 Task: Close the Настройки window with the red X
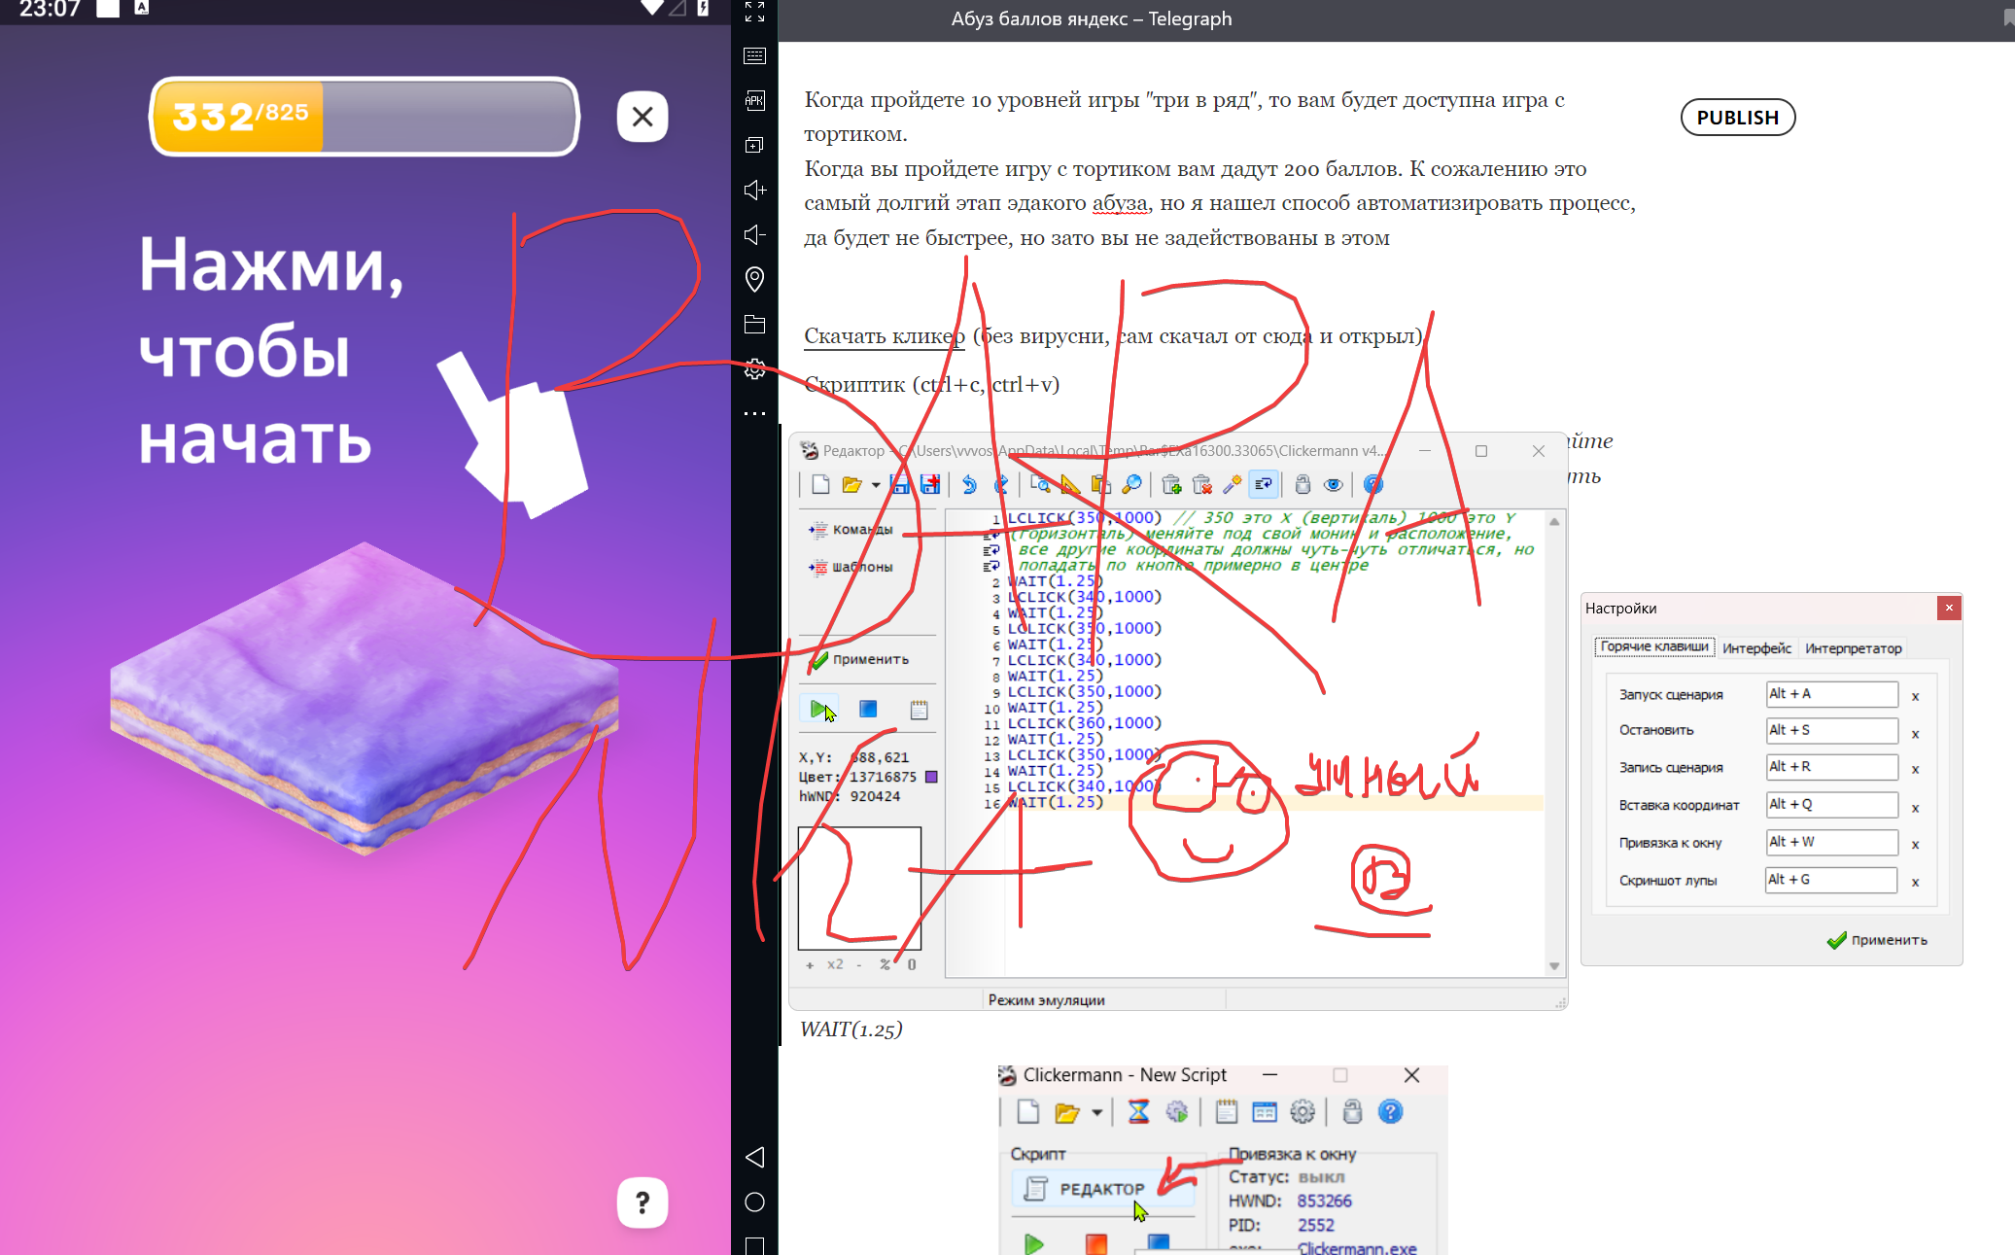1949,608
